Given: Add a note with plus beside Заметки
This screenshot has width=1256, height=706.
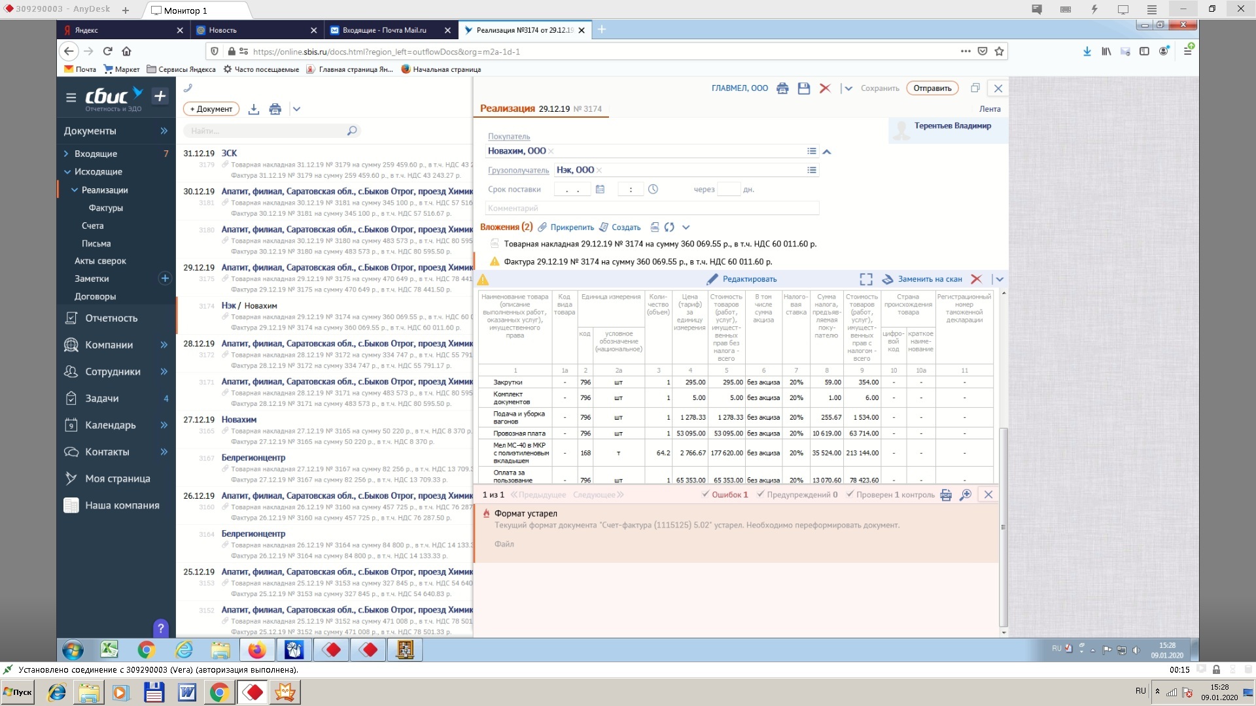Looking at the screenshot, I should click(x=165, y=278).
